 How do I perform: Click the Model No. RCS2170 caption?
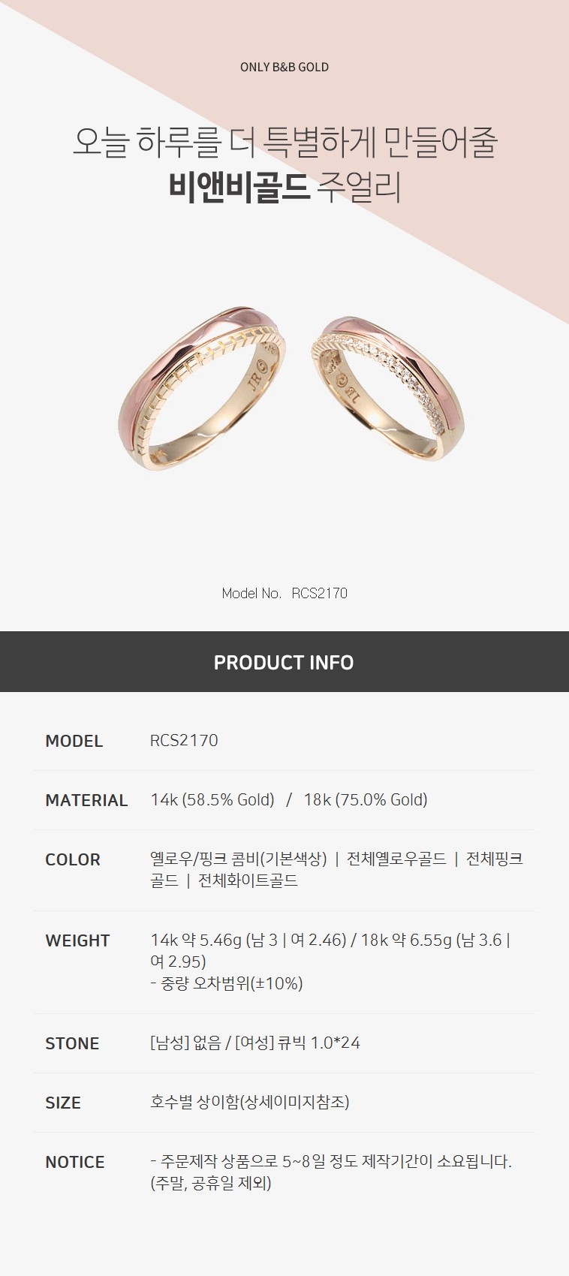[x=284, y=593]
